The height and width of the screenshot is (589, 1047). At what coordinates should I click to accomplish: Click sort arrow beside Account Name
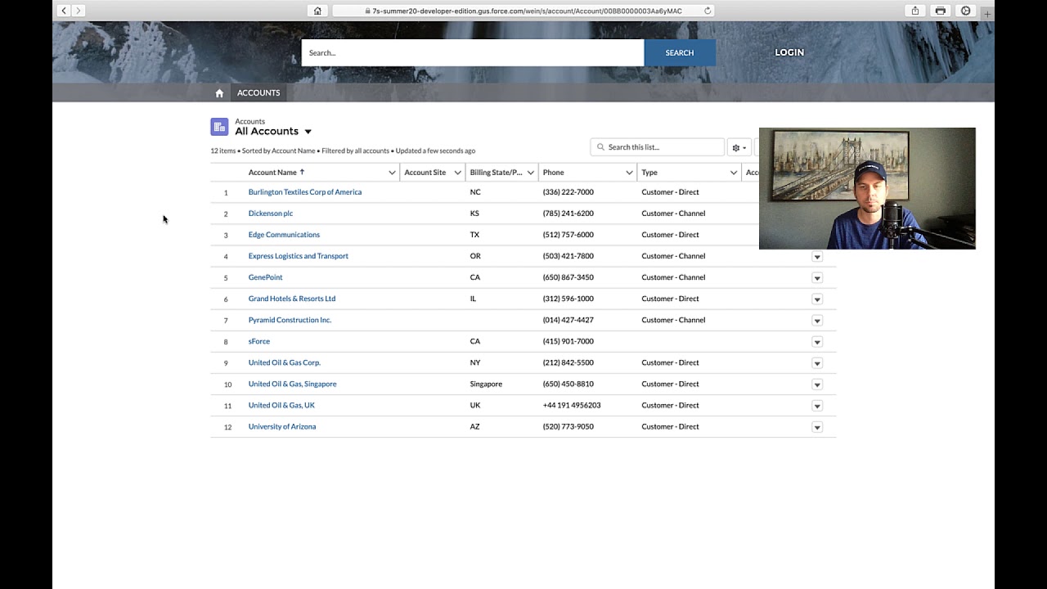(302, 172)
